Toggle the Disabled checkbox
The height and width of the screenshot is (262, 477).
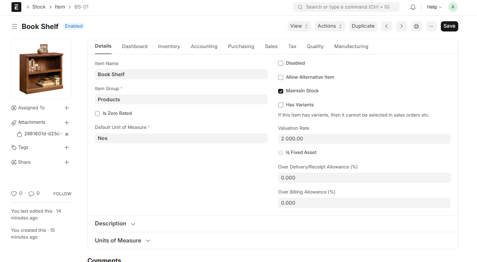281,63
